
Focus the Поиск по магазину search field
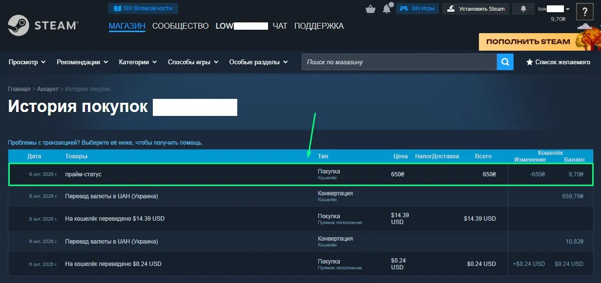tap(399, 62)
